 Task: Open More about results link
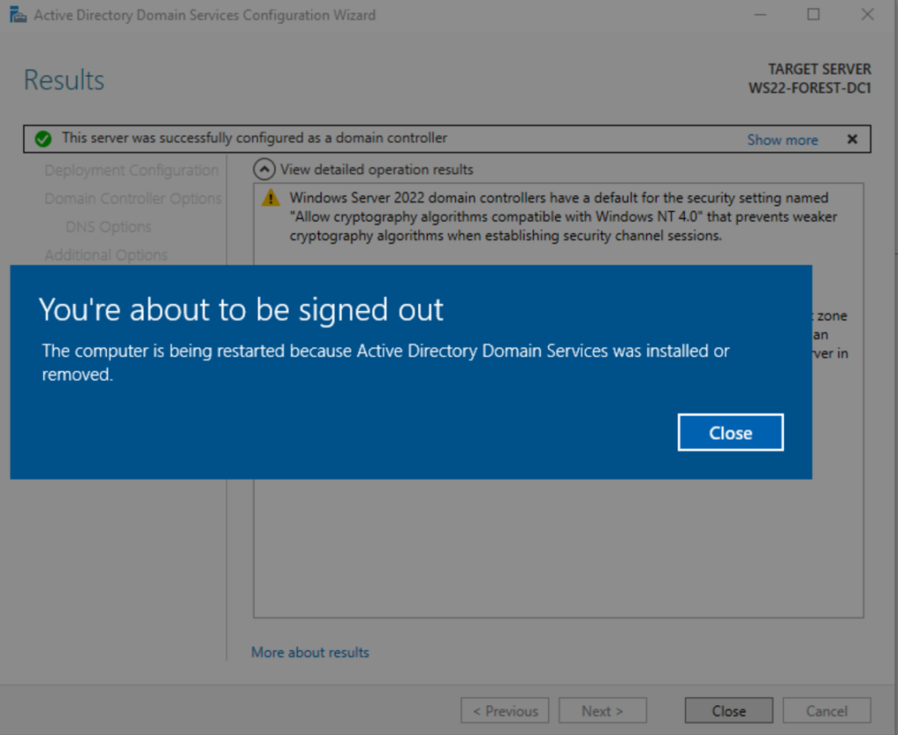coord(310,652)
